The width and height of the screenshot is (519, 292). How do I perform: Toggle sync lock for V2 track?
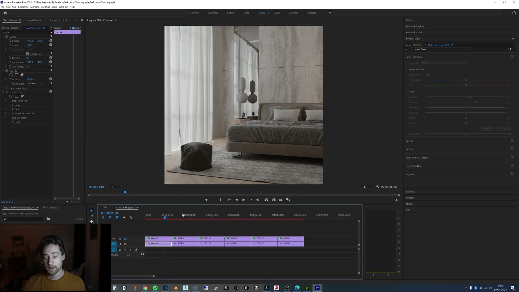(120, 239)
